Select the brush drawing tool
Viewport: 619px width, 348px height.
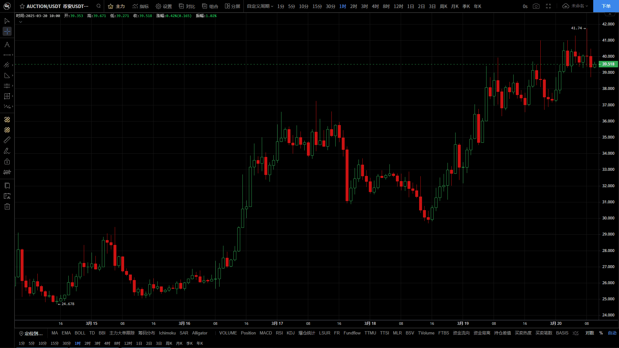click(x=7, y=151)
